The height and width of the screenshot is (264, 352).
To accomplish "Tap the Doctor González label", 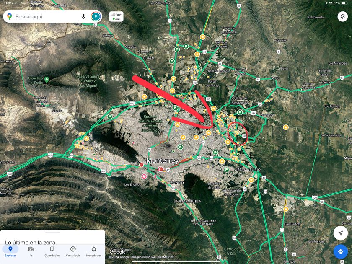I will tap(308, 85).
